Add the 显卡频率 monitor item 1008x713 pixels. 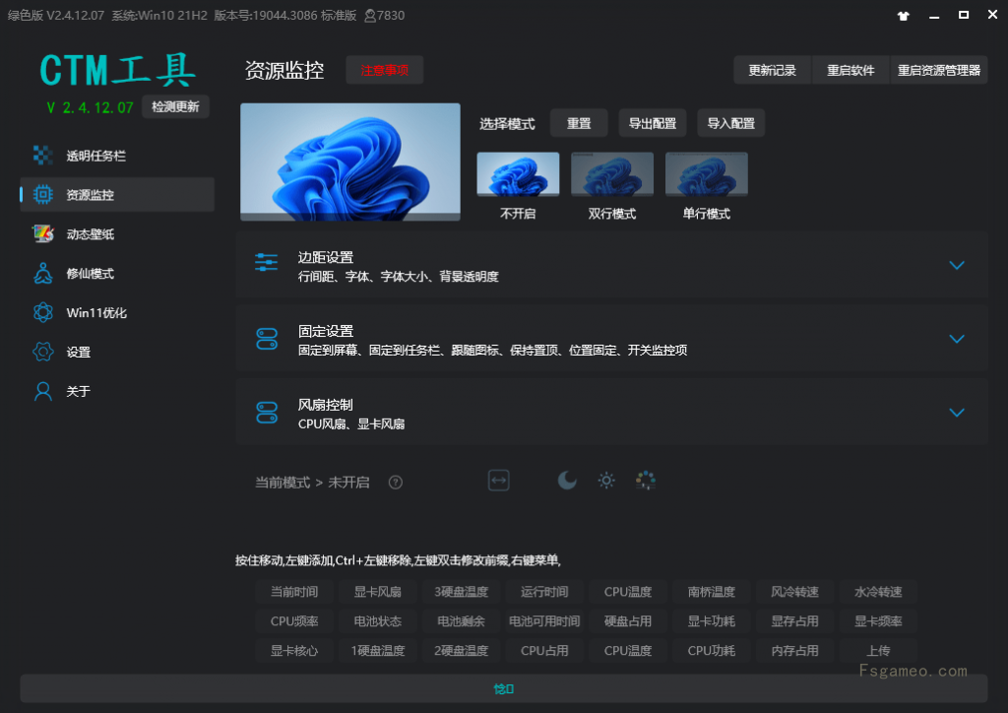[x=878, y=621]
